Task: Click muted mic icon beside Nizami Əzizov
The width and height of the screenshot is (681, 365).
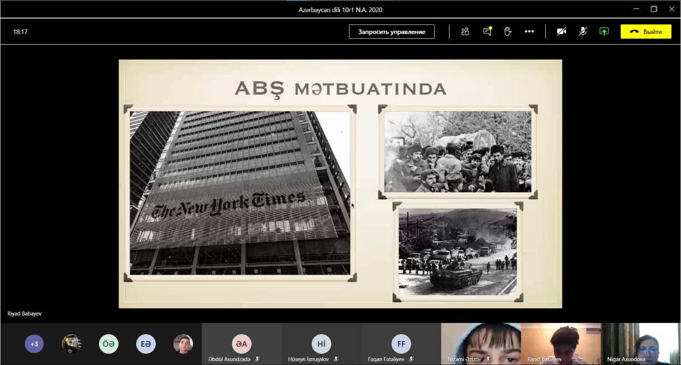Action: [488, 359]
